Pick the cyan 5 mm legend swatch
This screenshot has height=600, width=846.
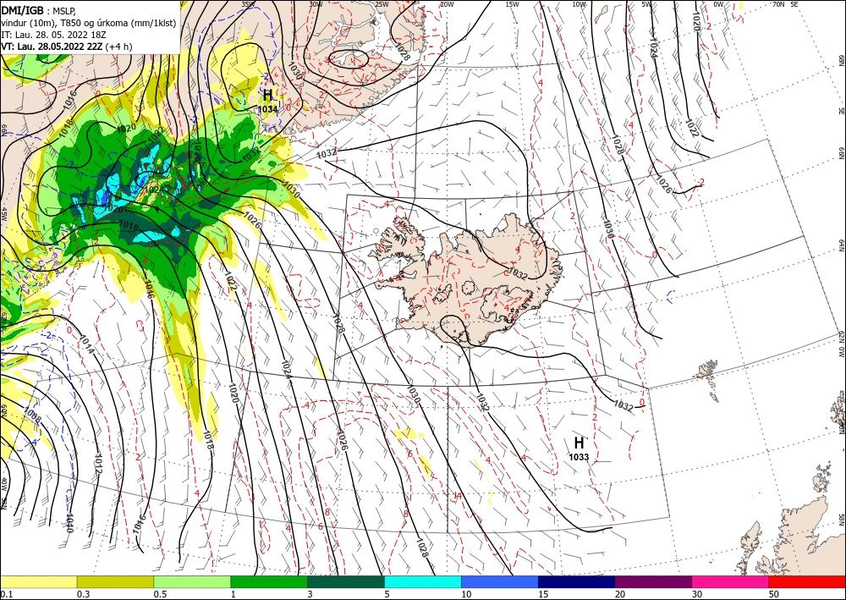[x=423, y=581]
